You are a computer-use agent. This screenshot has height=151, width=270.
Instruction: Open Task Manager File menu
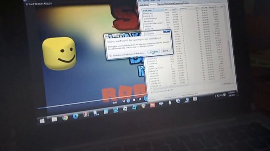click(x=140, y=1)
